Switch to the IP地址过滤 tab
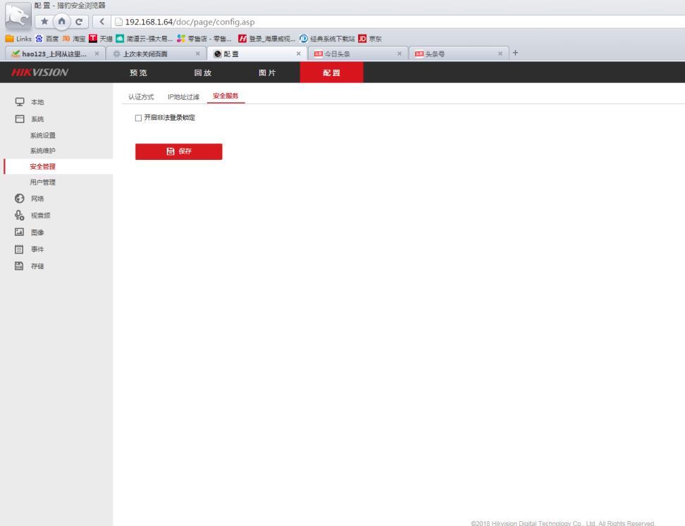 [183, 97]
